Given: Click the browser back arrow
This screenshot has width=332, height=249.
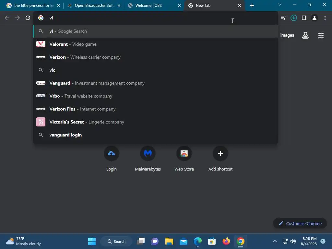Looking at the screenshot, I should (7, 18).
